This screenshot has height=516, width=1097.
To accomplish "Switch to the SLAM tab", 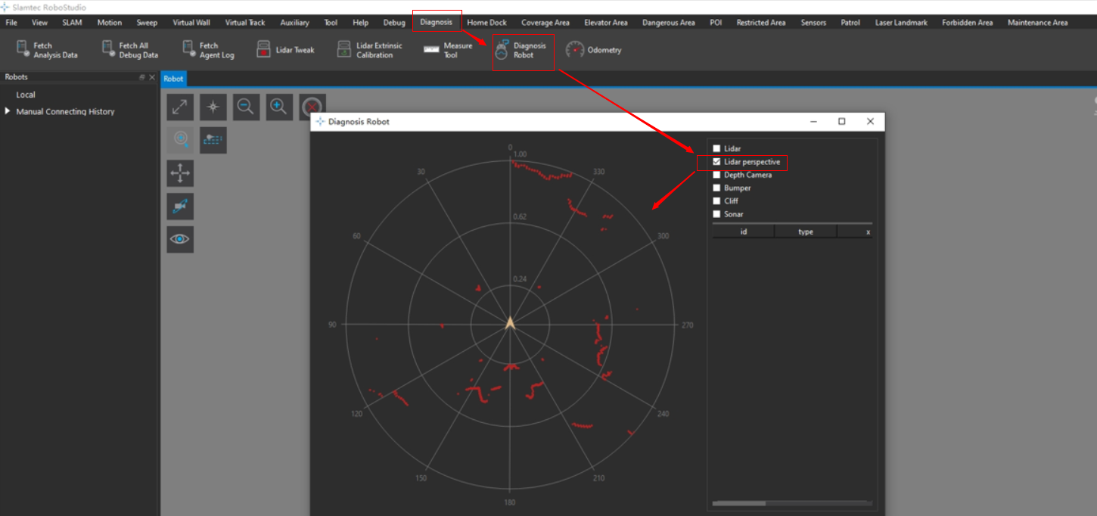I will [72, 23].
